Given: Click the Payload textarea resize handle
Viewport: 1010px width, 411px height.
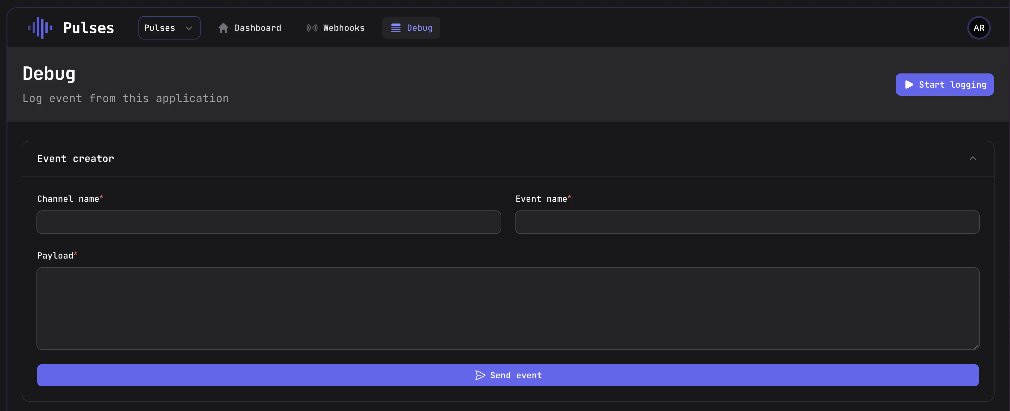Looking at the screenshot, I should tap(976, 347).
